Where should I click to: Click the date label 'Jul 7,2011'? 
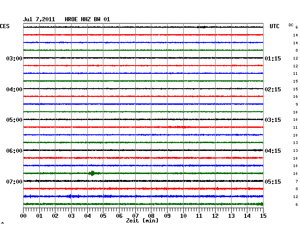[x=39, y=19]
